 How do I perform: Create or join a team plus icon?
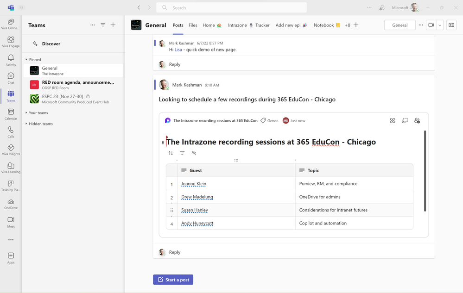coord(113,25)
